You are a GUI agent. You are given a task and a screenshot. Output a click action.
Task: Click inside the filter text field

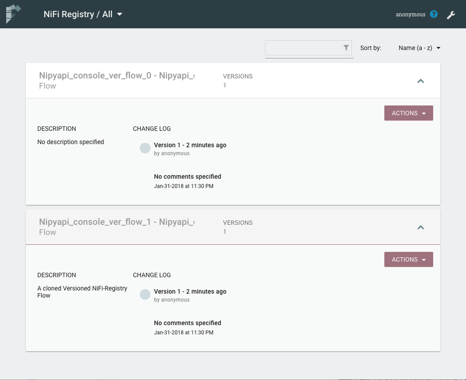(x=303, y=48)
